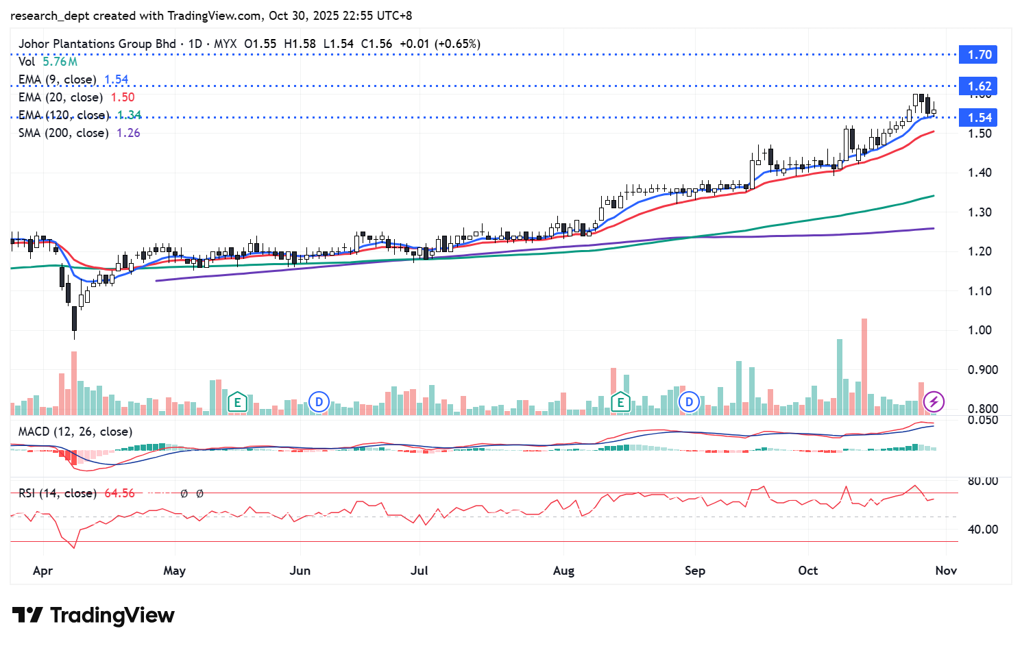
Task: Select the EMA (20, close) indicator legend
Action: (x=60, y=97)
